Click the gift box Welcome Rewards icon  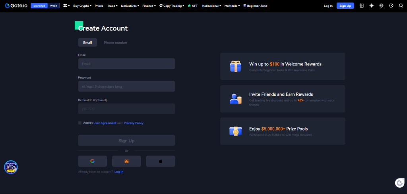(x=235, y=66)
